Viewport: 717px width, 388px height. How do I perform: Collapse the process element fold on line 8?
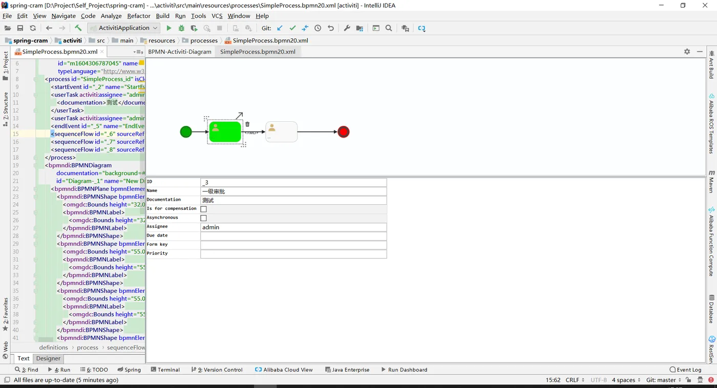(x=35, y=79)
